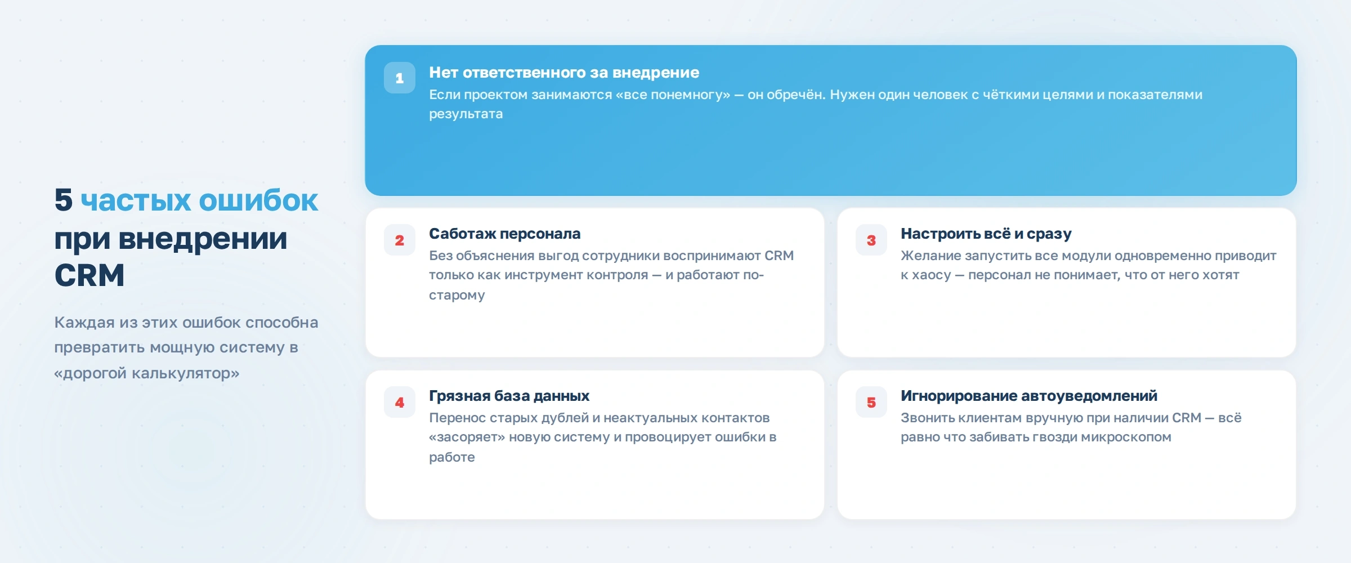Image resolution: width=1351 pixels, height=563 pixels.
Task: Click the main title "5 частых ошибок при внедрении CRM"
Action: pyautogui.click(x=186, y=238)
